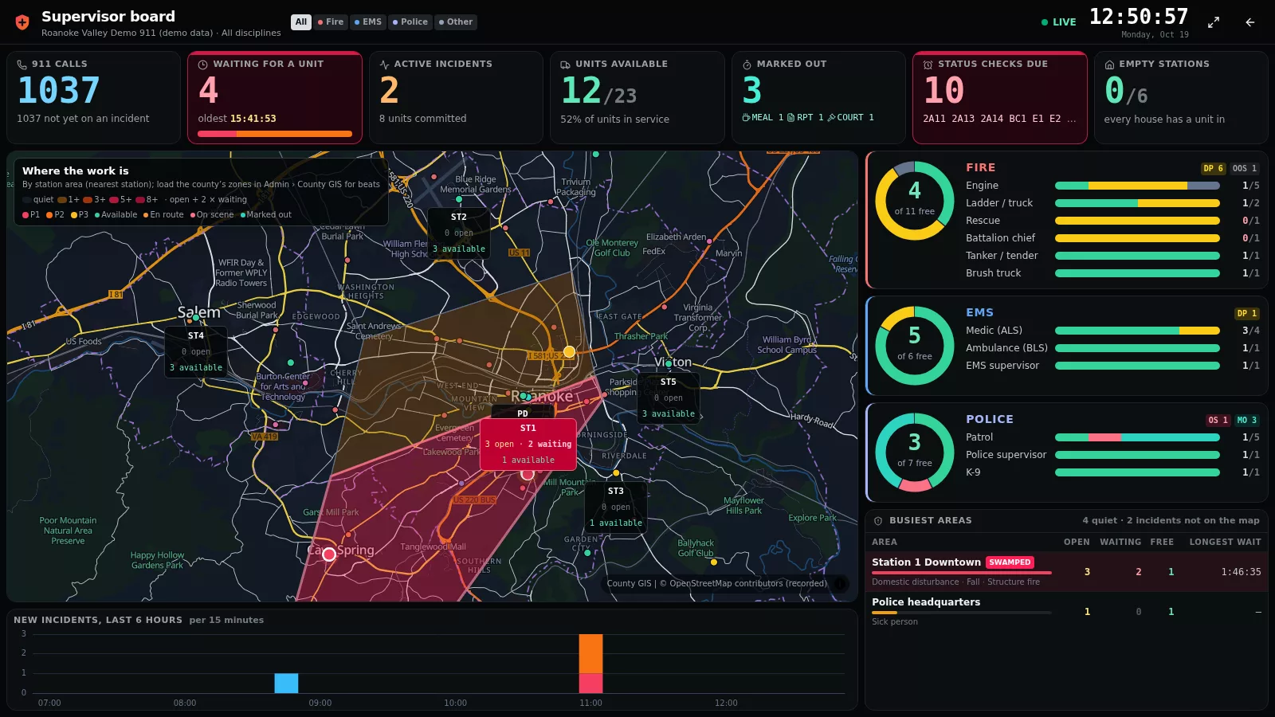Select the orange 11:00 bar in incidents chart
This screenshot has width=1275, height=717.
[590, 654]
